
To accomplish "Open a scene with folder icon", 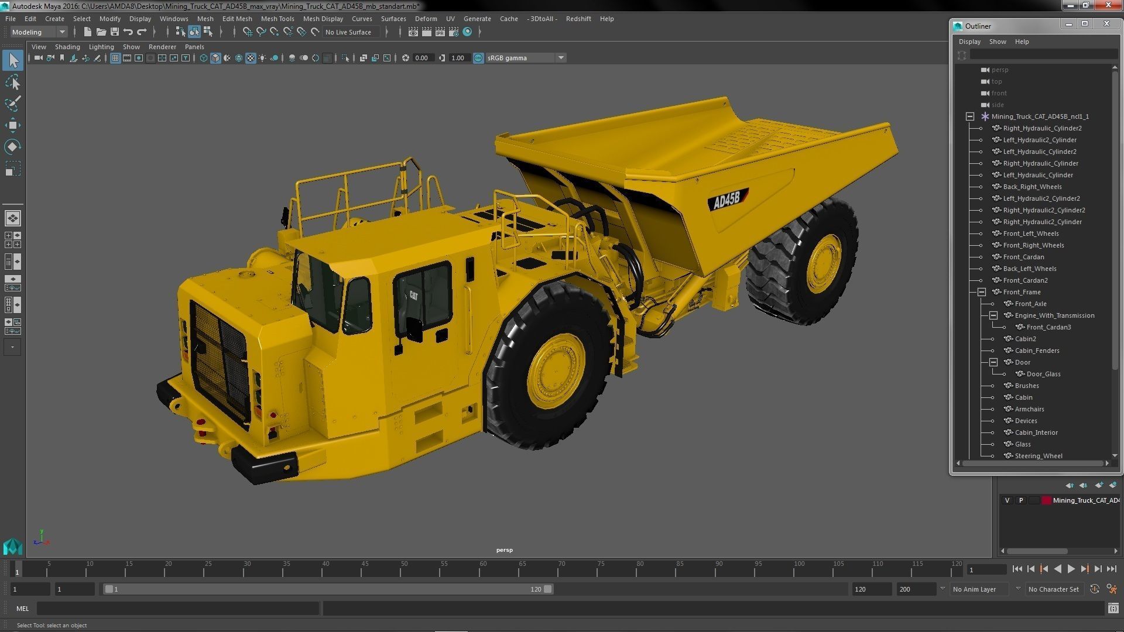I will click(101, 32).
